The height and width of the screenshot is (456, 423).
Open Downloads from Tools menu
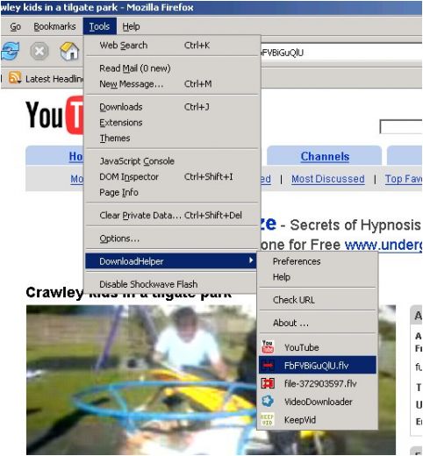[x=172, y=107]
